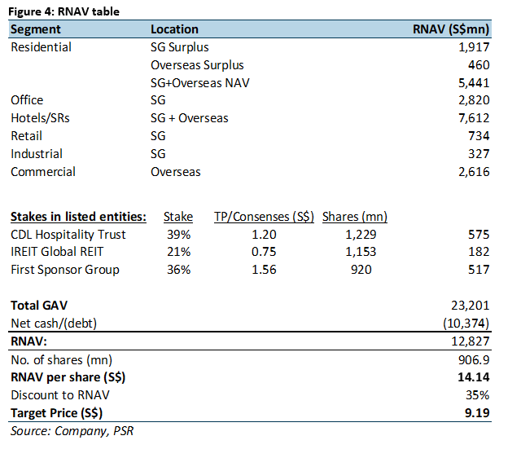Select the value 2,820
Image resolution: width=521 pixels, height=449 pixels.
pos(474,100)
